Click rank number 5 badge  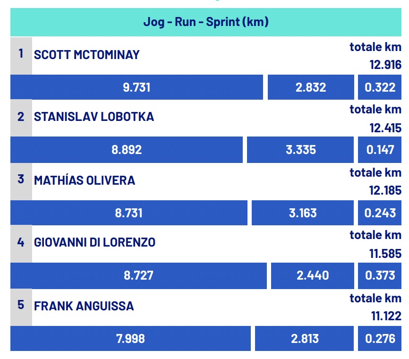(21, 305)
